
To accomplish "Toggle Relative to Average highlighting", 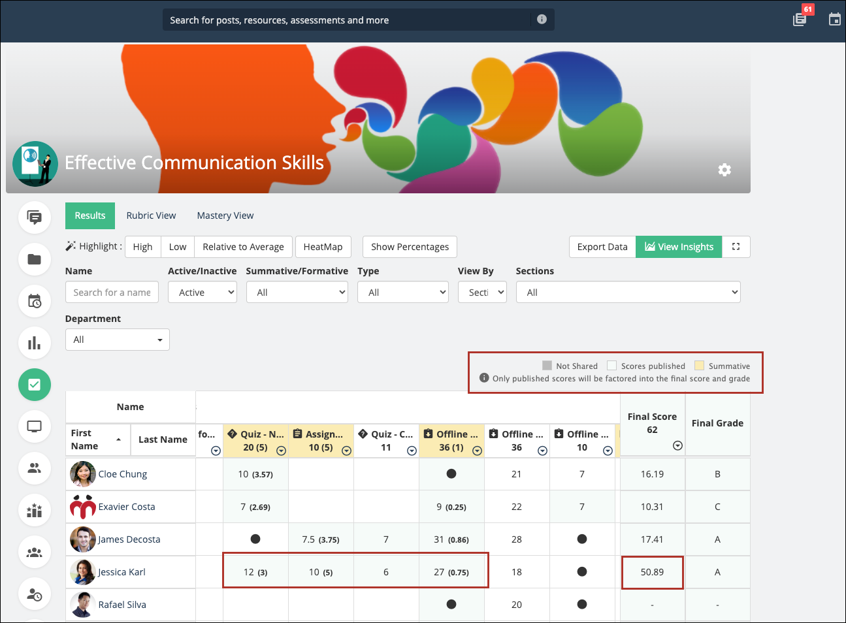I will (x=243, y=247).
